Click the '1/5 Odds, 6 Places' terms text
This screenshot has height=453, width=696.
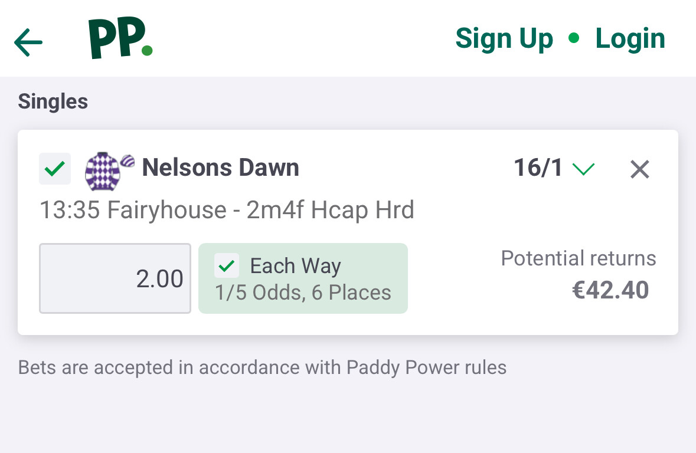303,293
